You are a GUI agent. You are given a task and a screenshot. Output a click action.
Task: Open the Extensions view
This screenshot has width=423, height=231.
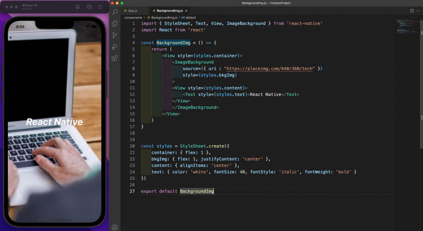(115, 58)
